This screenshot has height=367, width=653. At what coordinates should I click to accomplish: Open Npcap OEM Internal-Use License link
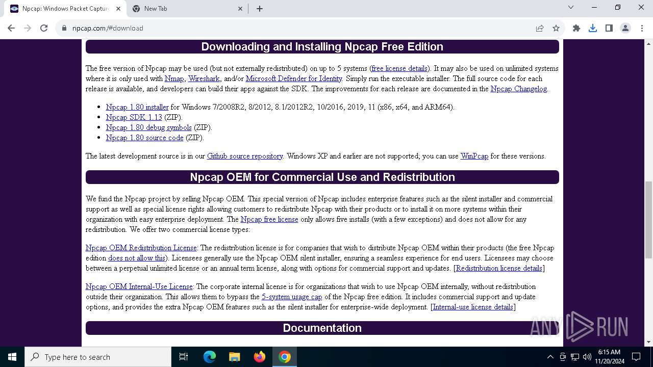tap(139, 286)
